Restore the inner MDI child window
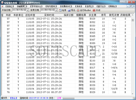136x100 pixels. [x=131, y=6]
